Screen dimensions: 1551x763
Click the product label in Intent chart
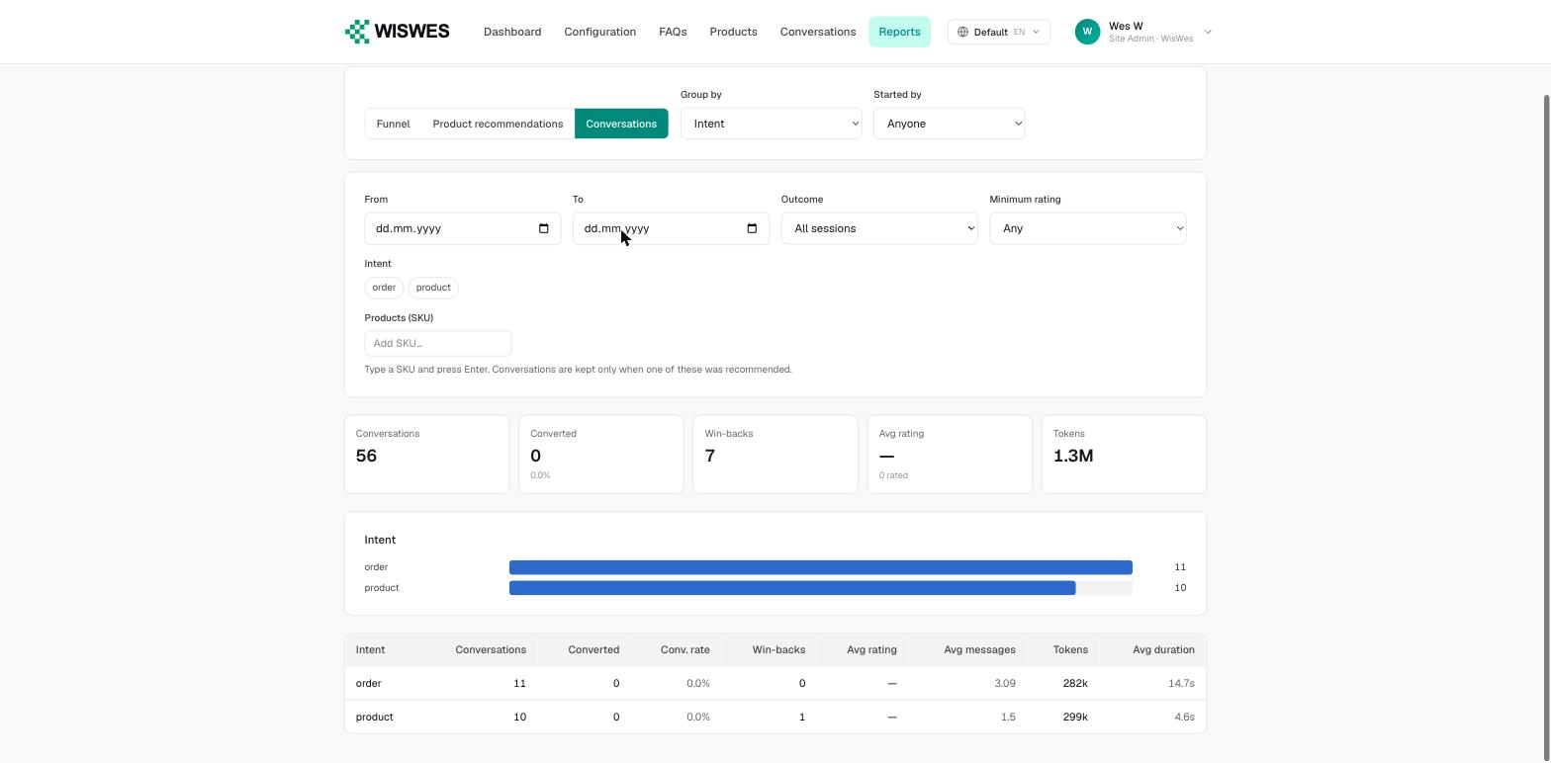click(382, 588)
